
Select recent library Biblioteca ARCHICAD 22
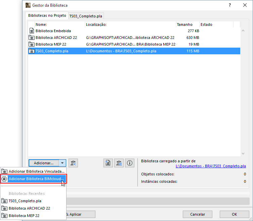pos(33,208)
